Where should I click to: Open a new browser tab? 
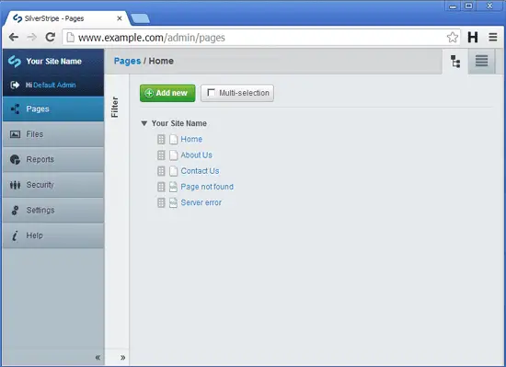point(140,18)
